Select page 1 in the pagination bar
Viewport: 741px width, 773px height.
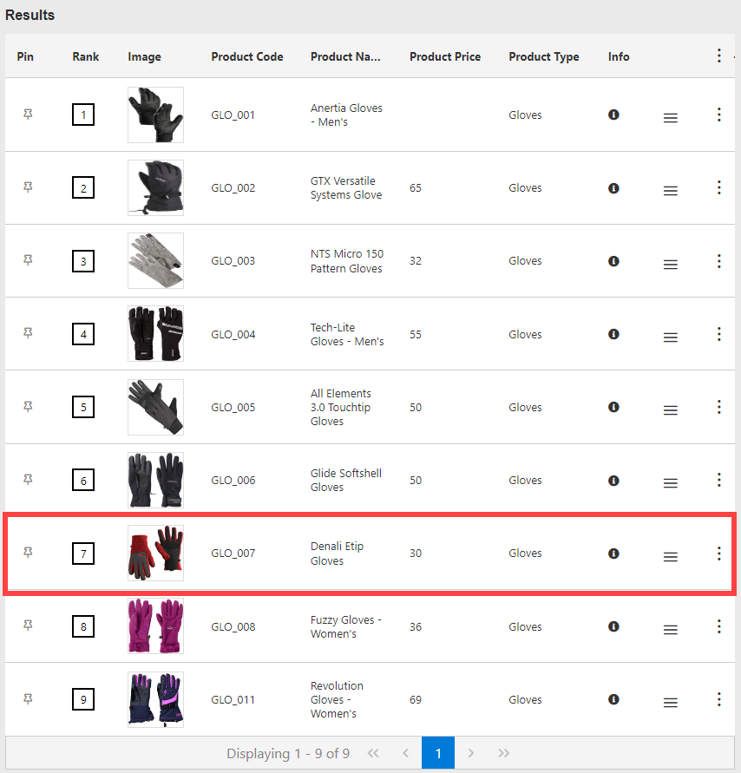[438, 753]
